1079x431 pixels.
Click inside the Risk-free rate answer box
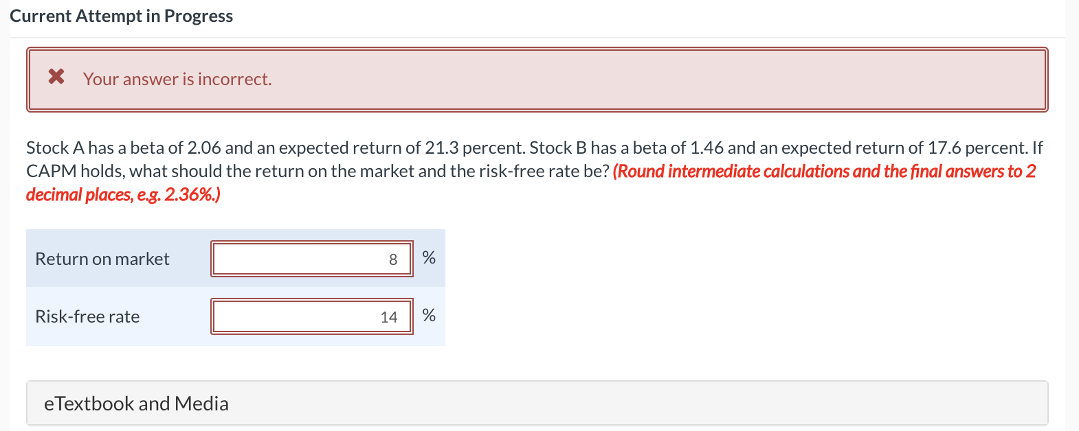coord(311,316)
